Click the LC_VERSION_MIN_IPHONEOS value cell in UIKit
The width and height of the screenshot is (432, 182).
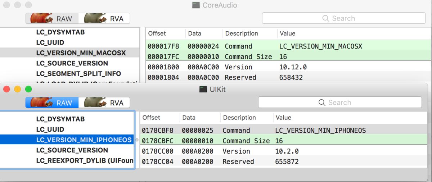click(x=320, y=131)
